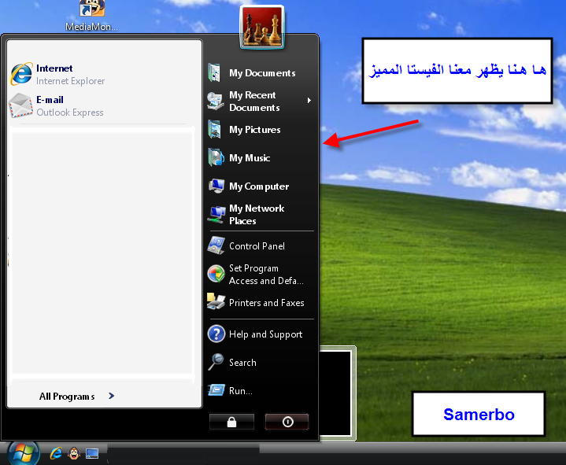Select My Network Places label
Image resolution: width=566 pixels, height=465 pixels.
(x=257, y=215)
